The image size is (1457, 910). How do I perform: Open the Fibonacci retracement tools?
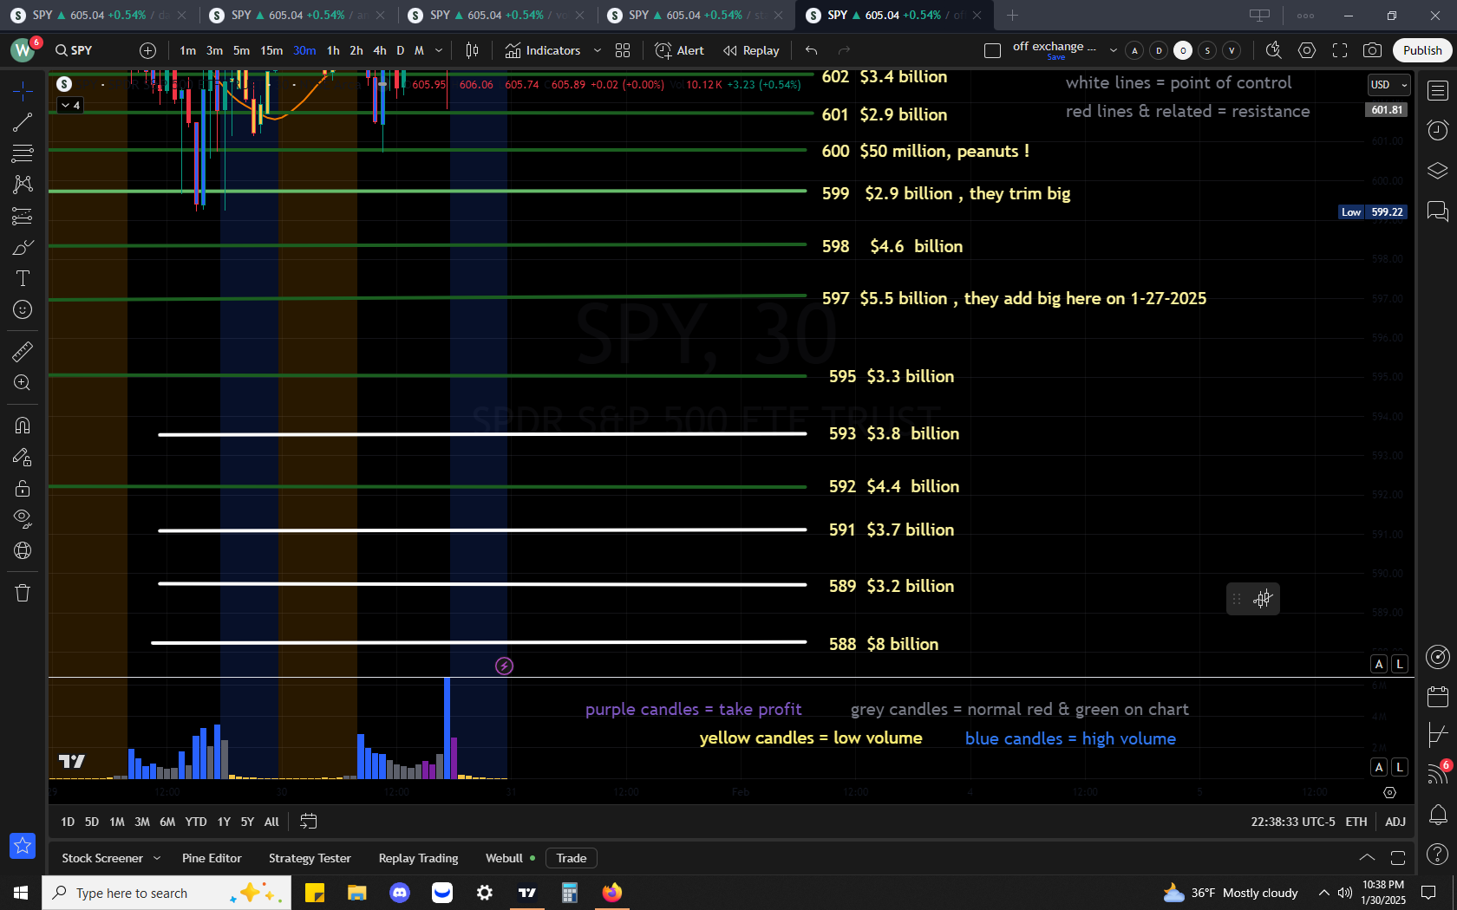click(x=23, y=153)
